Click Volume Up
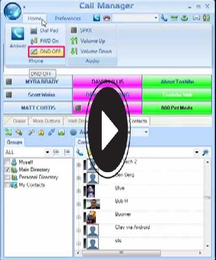This screenshot has width=216, height=260. (88, 41)
